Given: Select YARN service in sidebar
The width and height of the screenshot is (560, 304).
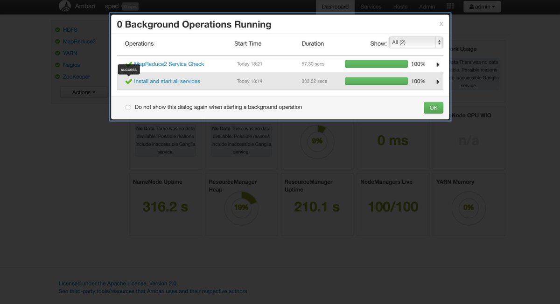Looking at the screenshot, I should [x=70, y=53].
